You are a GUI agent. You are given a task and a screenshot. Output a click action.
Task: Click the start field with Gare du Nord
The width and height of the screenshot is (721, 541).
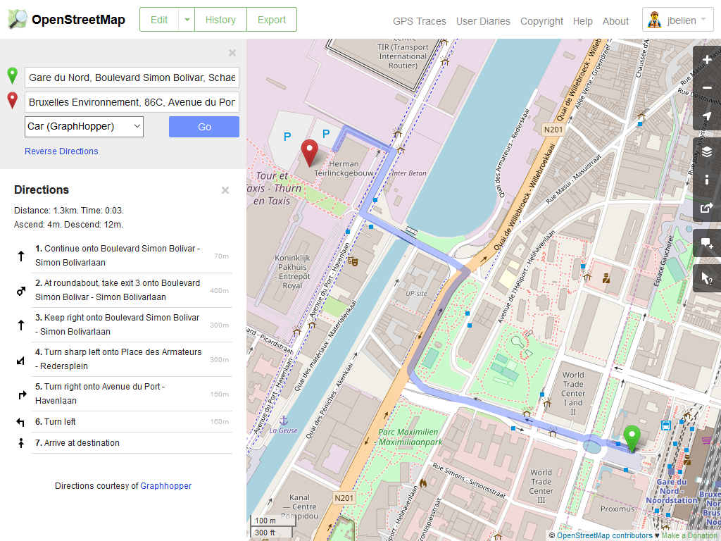click(x=132, y=77)
